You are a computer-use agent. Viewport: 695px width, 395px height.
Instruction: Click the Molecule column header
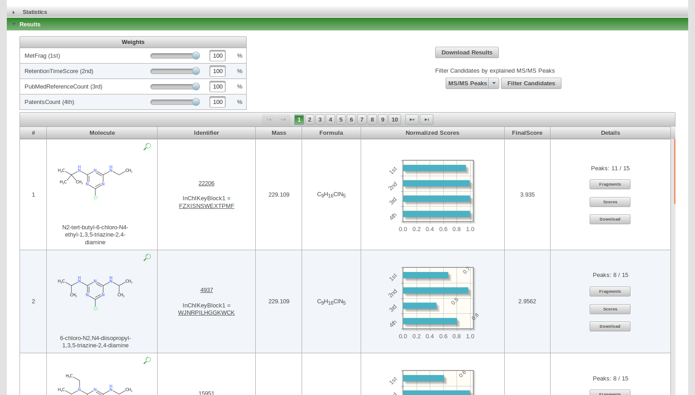coord(102,133)
